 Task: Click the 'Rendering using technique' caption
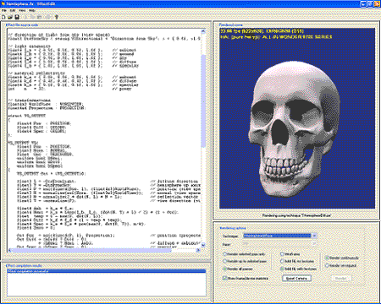[x=296, y=215]
